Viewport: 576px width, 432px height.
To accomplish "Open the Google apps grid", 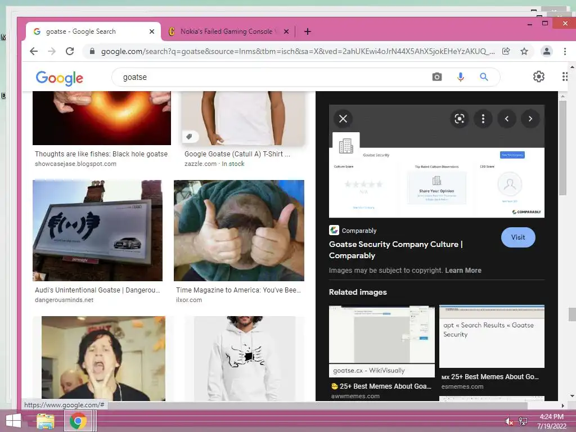I will pos(565,76).
